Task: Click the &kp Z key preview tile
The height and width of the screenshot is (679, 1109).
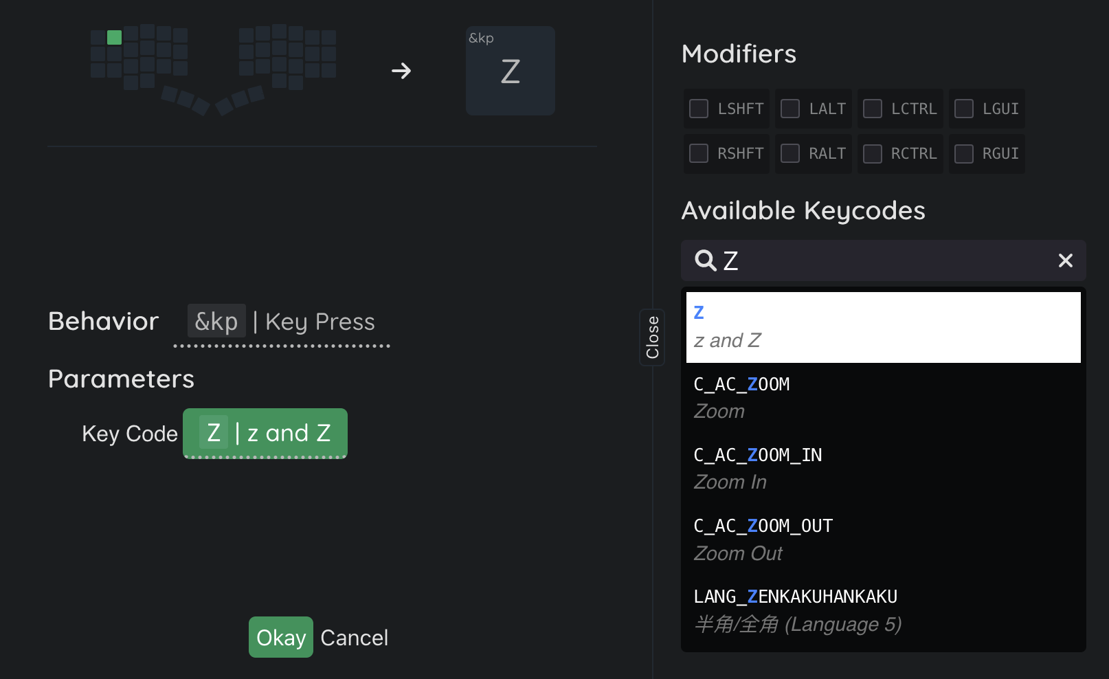Action: tap(510, 71)
